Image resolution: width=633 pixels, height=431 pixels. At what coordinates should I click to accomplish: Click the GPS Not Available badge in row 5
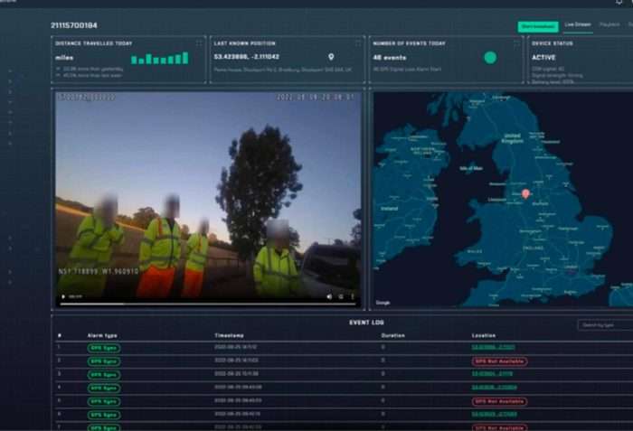pos(499,401)
